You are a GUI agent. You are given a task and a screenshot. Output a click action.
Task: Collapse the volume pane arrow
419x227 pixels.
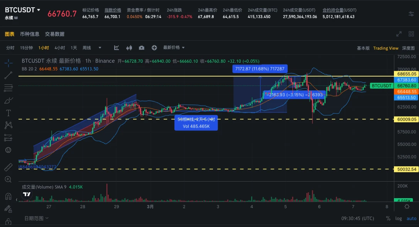(17, 200)
